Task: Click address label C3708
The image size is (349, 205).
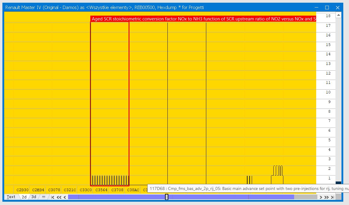Action: [x=117, y=190]
